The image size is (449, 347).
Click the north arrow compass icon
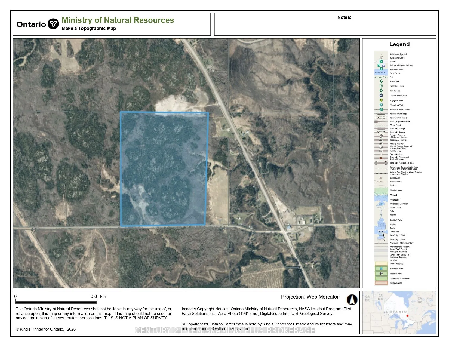click(352, 300)
